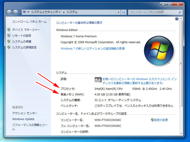
Task: Click the shield icon beside システムの保護
Action: 9,41
